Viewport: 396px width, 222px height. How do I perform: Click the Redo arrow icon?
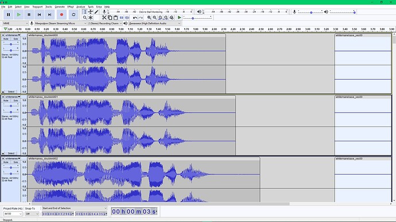click(x=141, y=18)
